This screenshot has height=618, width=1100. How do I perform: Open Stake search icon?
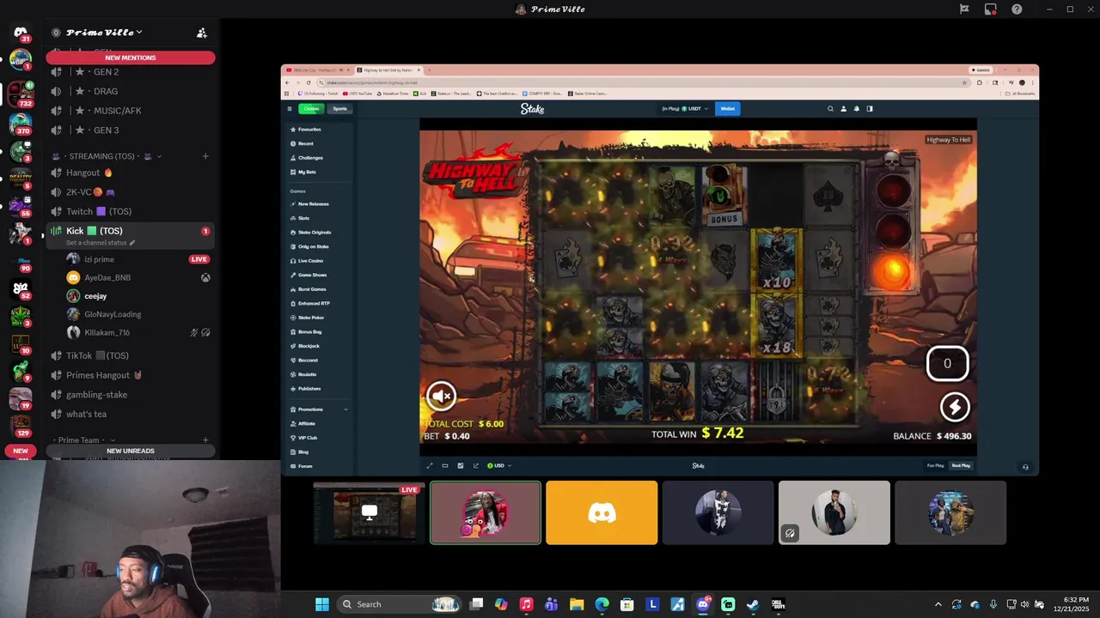point(830,109)
